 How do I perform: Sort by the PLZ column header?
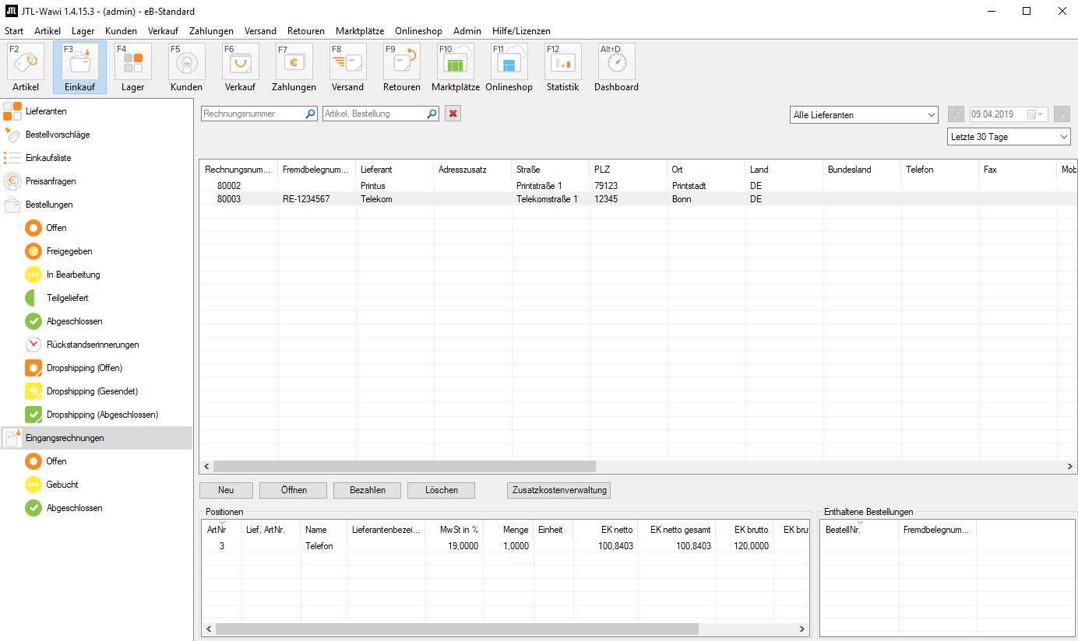tap(629, 169)
